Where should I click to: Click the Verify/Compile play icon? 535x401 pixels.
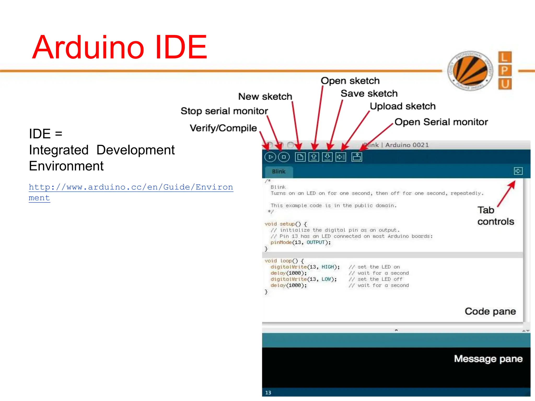click(x=270, y=157)
